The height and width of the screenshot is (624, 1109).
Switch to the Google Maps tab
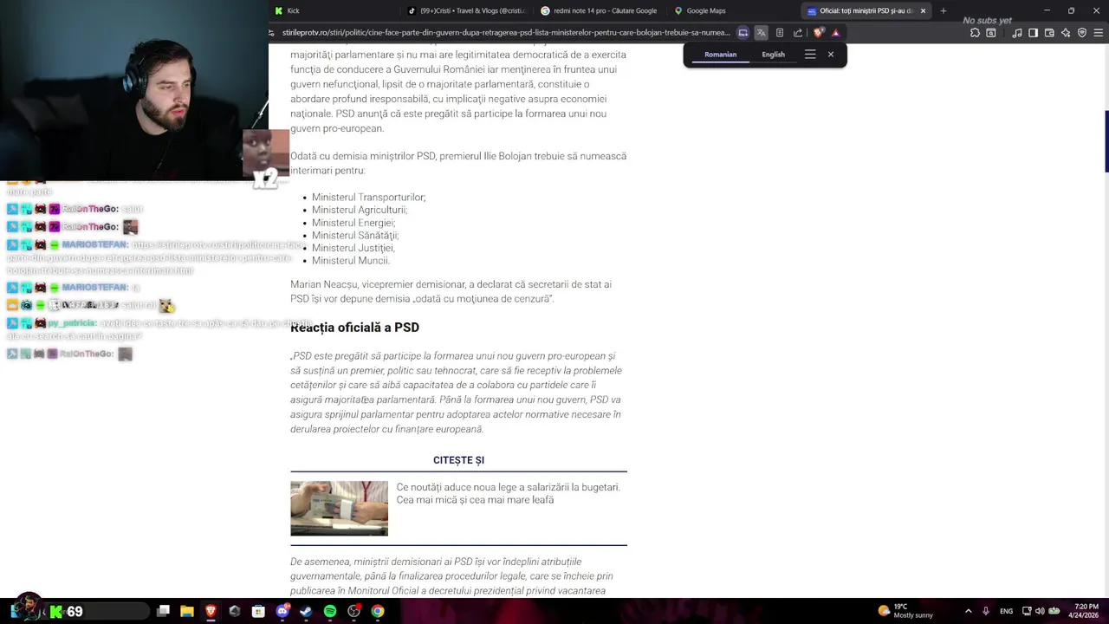(733, 10)
